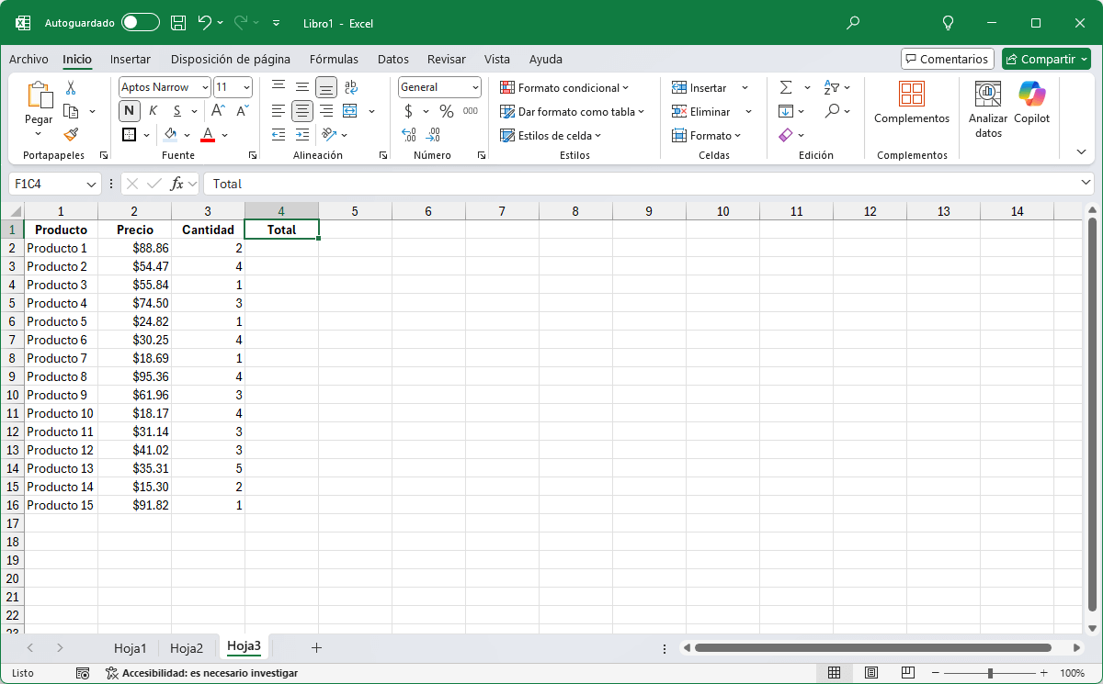This screenshot has height=684, width=1103.
Task: Switch to Datos tab
Action: [x=393, y=59]
